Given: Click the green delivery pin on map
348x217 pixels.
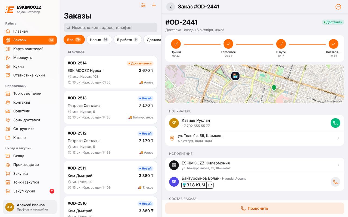Looking at the screenshot, I should 274,88.
